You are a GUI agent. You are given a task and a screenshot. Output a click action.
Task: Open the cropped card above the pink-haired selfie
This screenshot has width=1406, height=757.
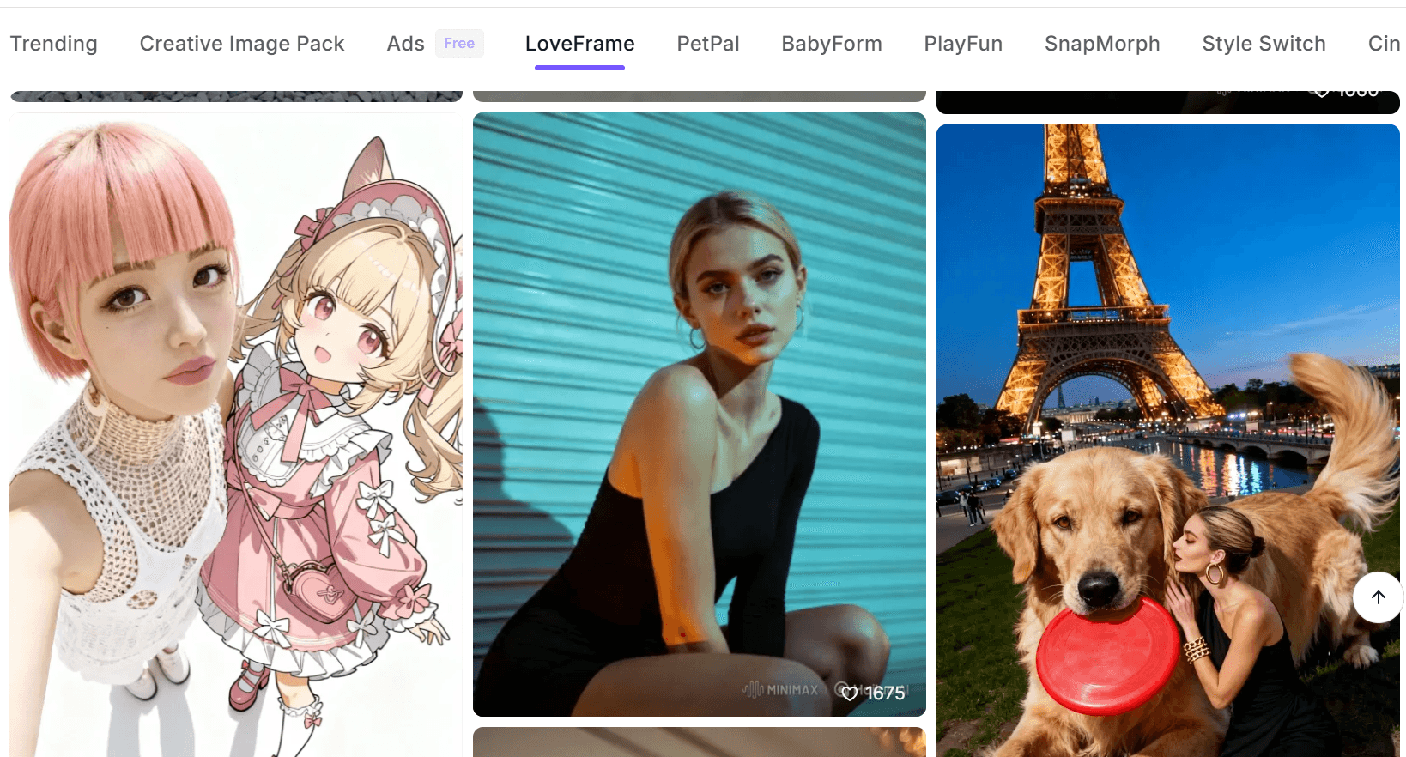click(x=235, y=96)
